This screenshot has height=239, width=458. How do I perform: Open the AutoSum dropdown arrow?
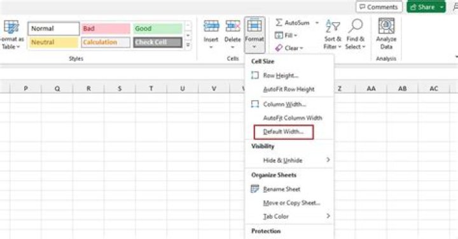317,23
